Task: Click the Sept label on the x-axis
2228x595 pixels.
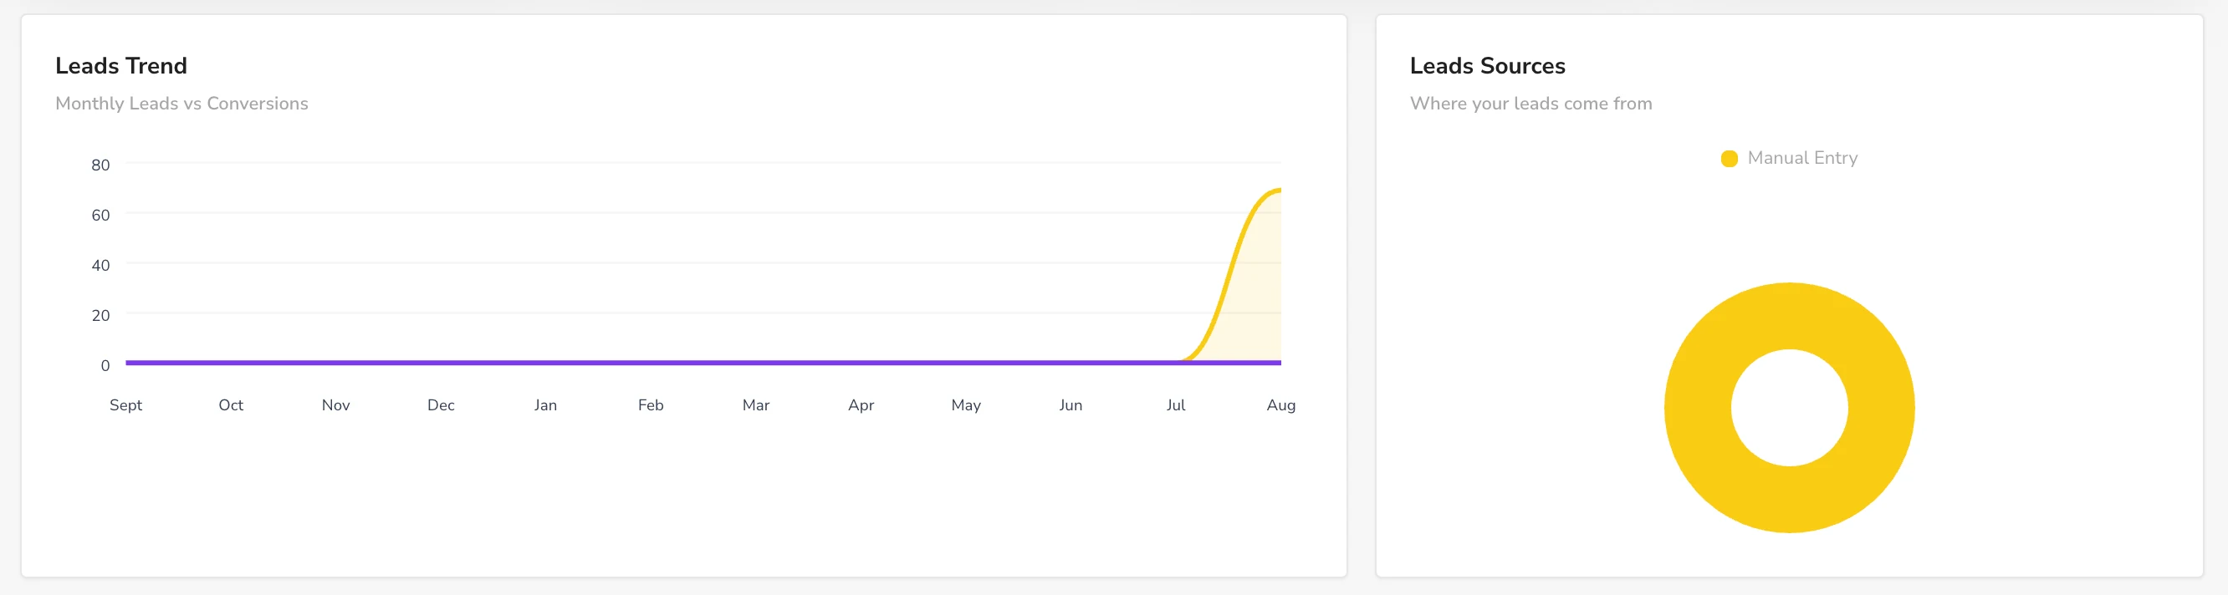Action: click(x=125, y=404)
